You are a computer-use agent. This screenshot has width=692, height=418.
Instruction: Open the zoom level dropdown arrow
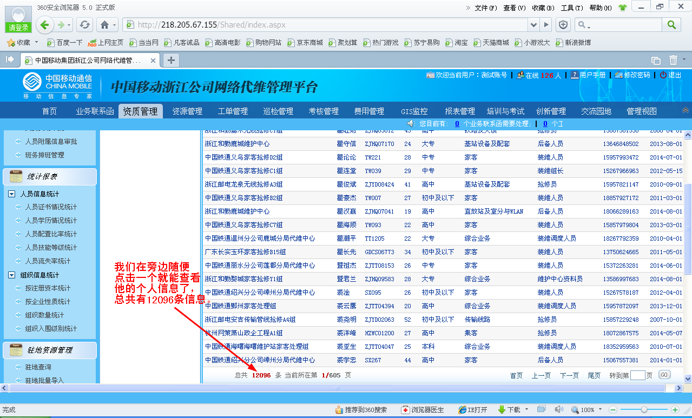click(x=601, y=410)
